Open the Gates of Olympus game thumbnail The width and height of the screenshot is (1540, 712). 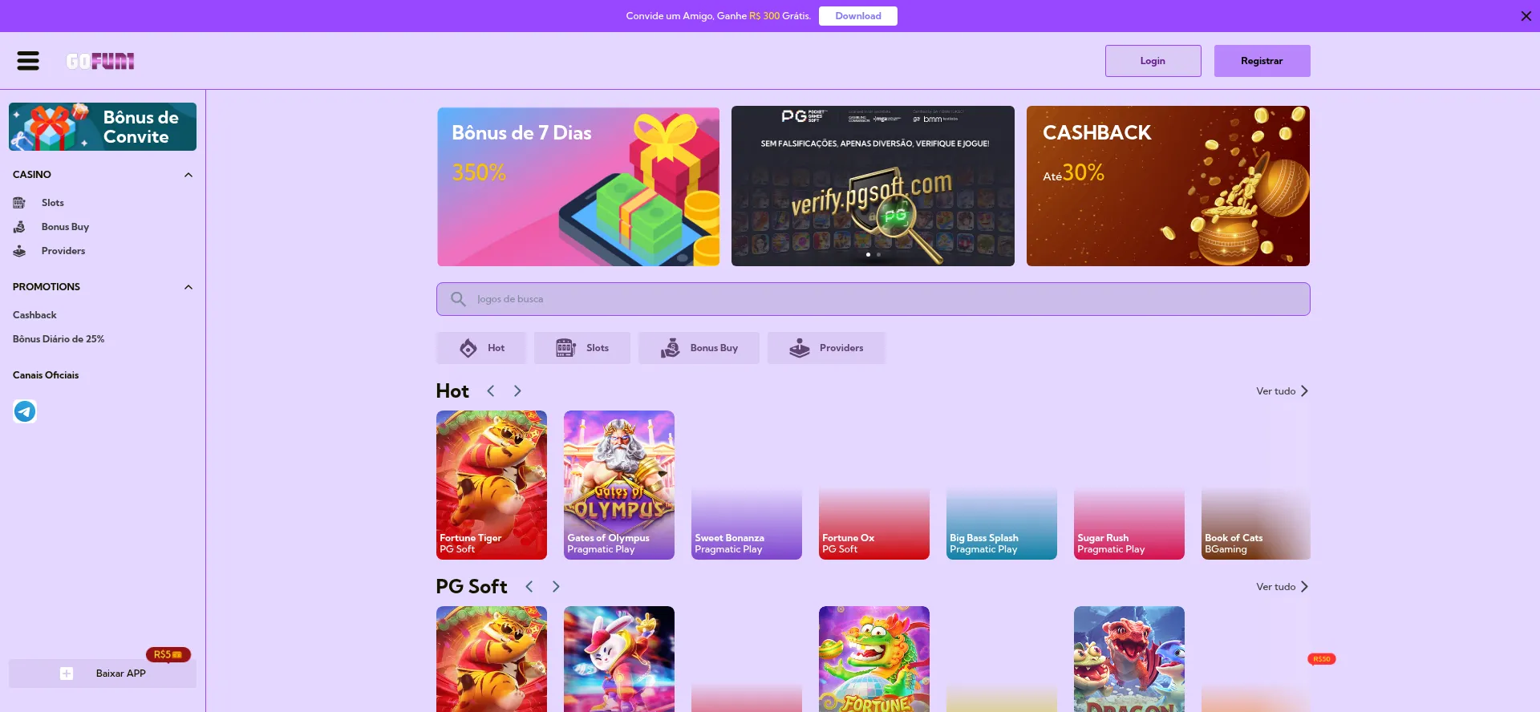[619, 485]
